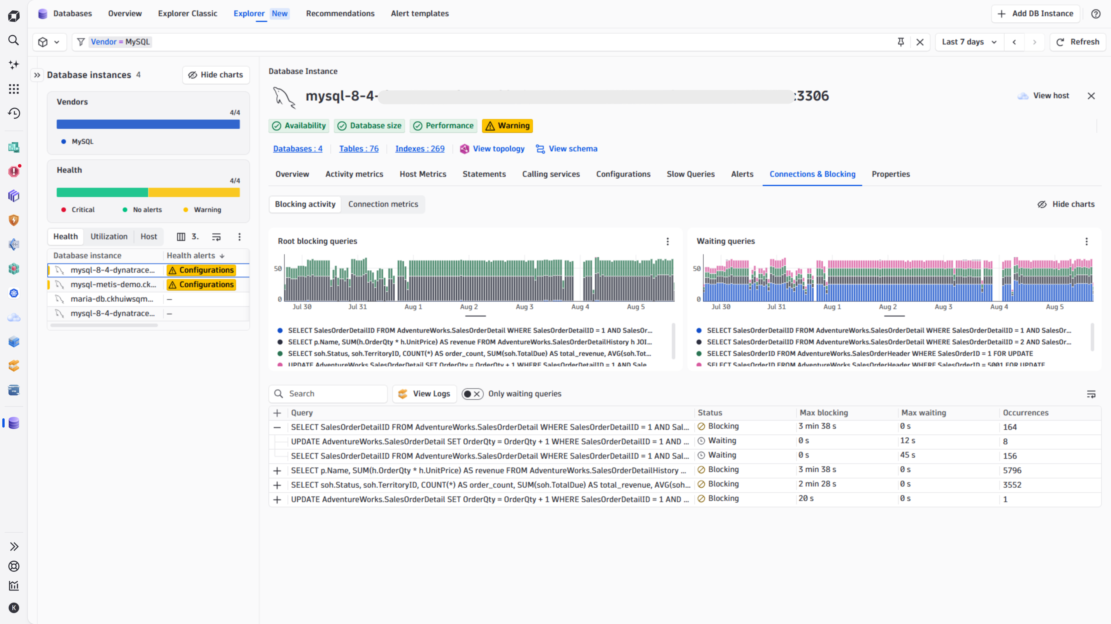Click View topology link
The width and height of the screenshot is (1111, 624).
pyautogui.click(x=492, y=148)
